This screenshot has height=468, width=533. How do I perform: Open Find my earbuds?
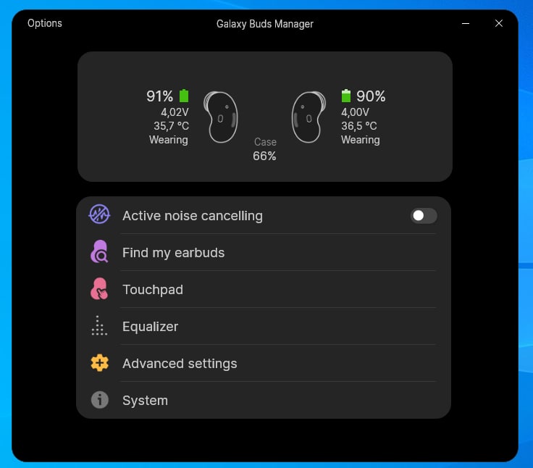pyautogui.click(x=264, y=252)
